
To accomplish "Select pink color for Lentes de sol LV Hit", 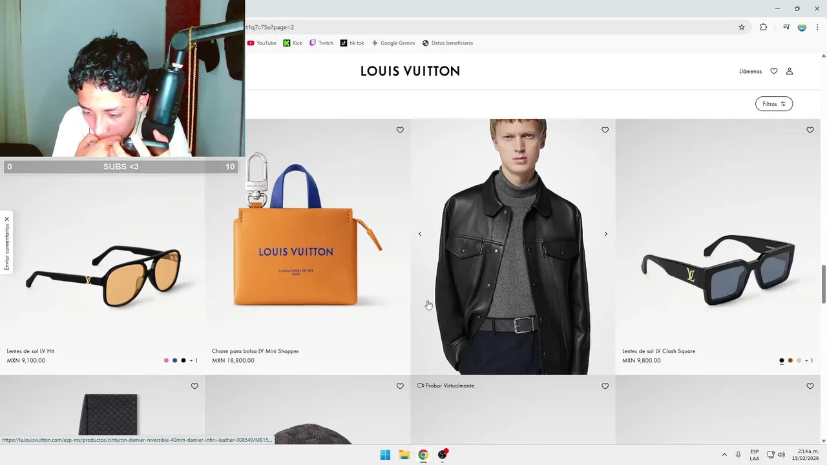I will coord(166,360).
